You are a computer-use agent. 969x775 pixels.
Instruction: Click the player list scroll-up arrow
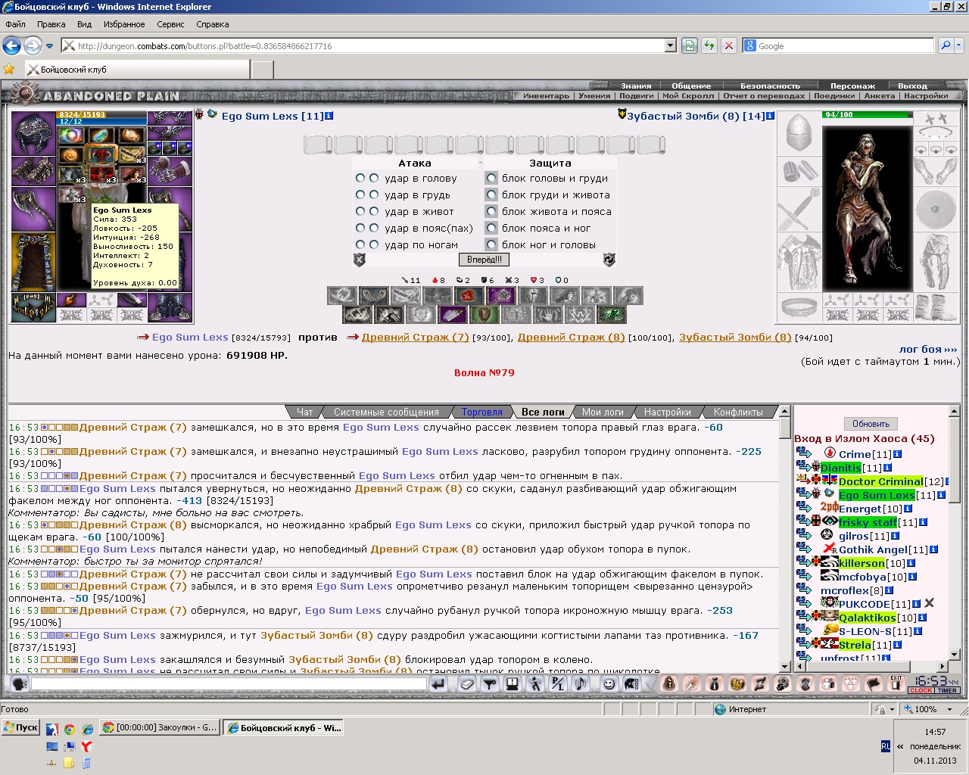(x=954, y=412)
